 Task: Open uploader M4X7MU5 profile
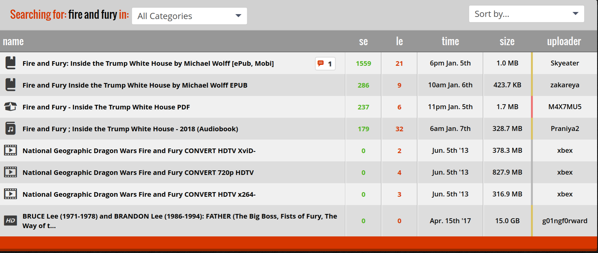(565, 107)
